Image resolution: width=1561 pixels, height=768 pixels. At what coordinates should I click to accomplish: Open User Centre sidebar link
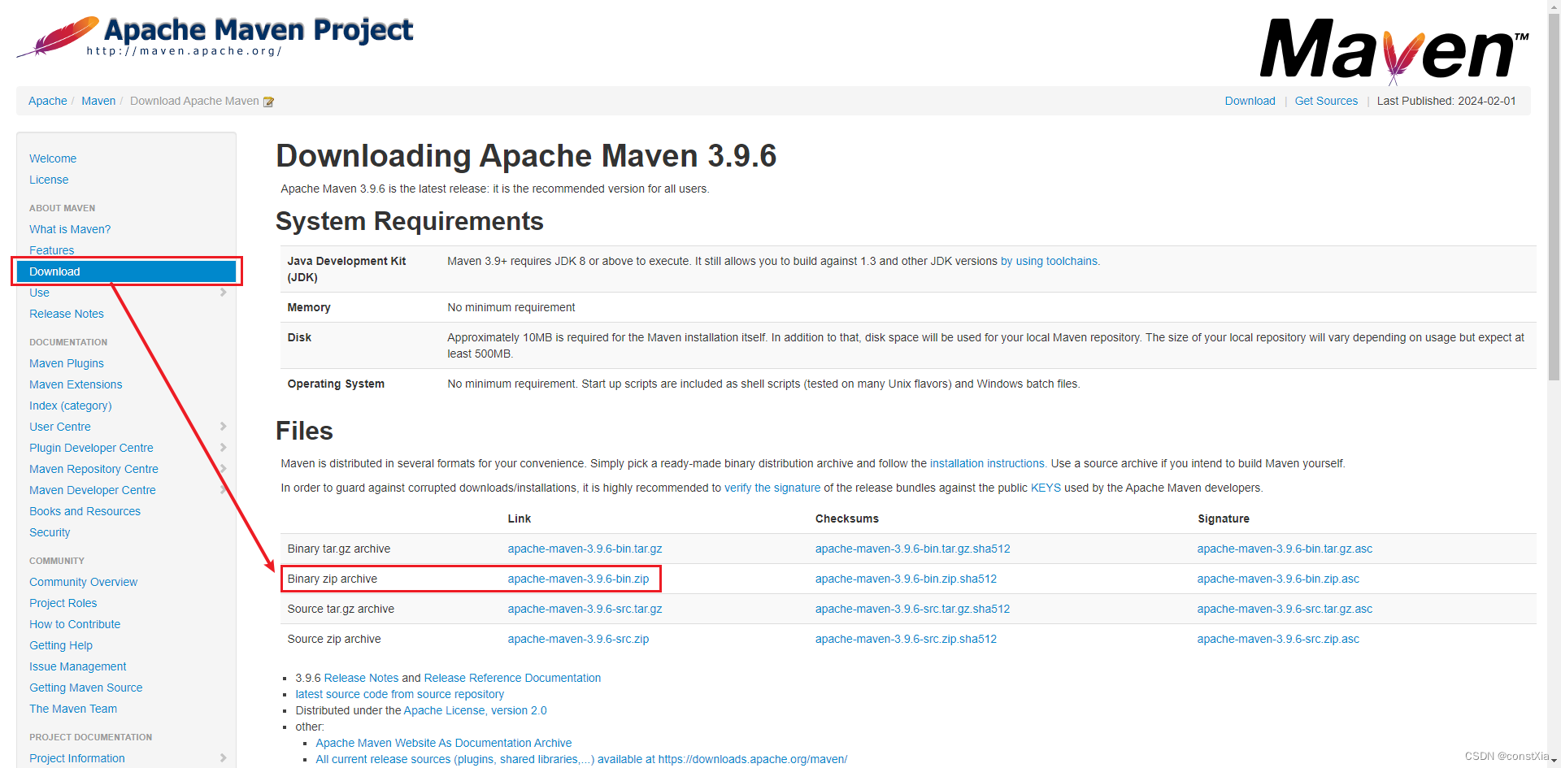click(x=60, y=427)
